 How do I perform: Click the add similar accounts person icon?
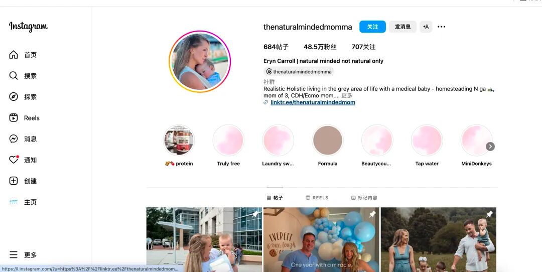[x=426, y=27]
